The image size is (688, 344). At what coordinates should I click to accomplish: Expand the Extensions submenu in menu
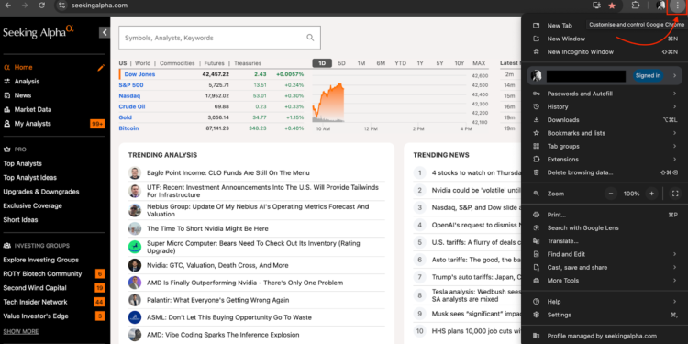click(605, 160)
